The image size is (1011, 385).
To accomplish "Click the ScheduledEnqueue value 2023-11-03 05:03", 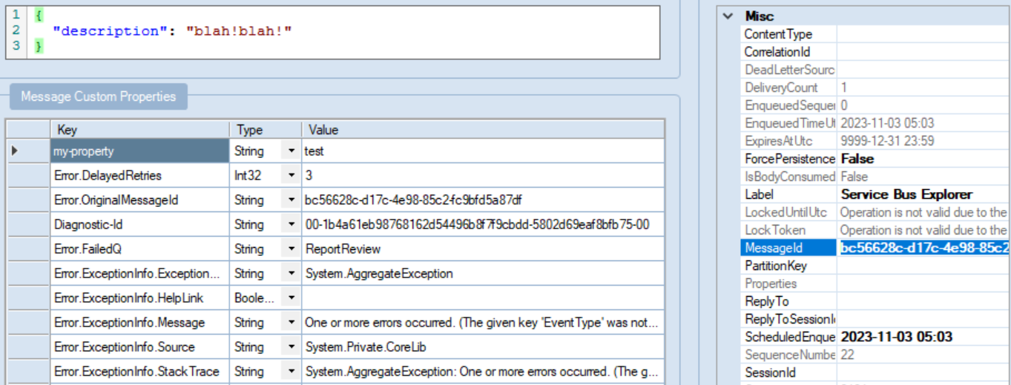I will pyautogui.click(x=923, y=337).
